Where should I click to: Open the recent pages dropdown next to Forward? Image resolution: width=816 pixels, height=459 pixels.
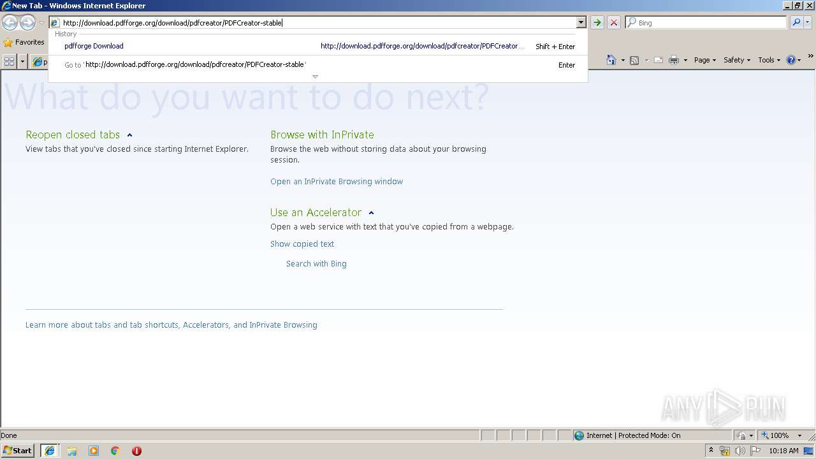coord(41,23)
